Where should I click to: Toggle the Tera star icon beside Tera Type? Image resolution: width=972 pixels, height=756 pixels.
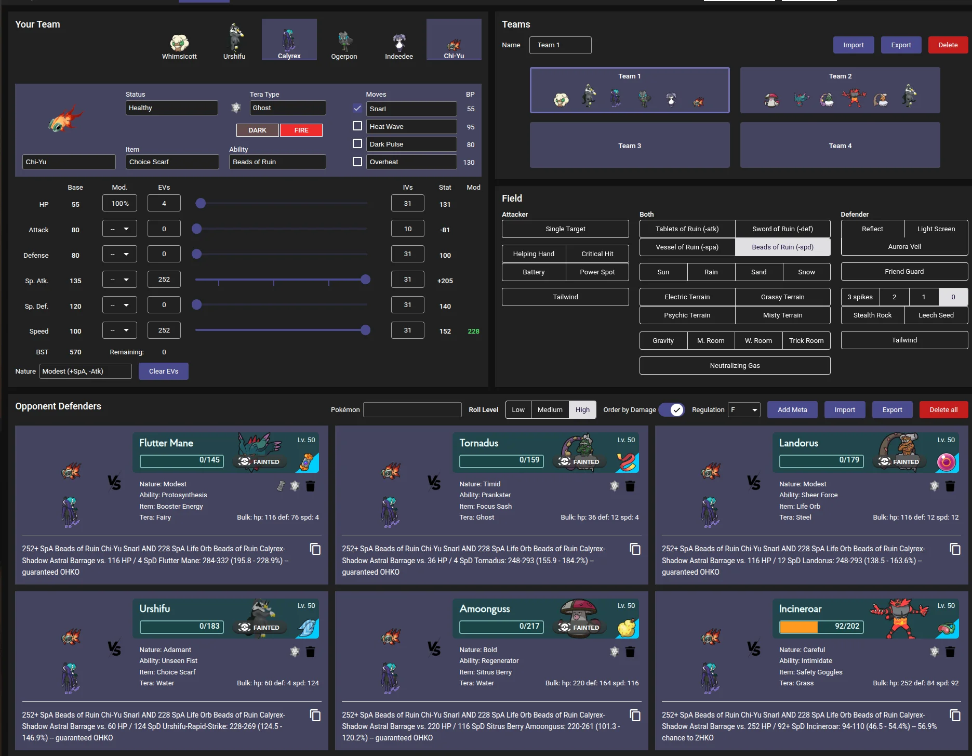point(236,108)
